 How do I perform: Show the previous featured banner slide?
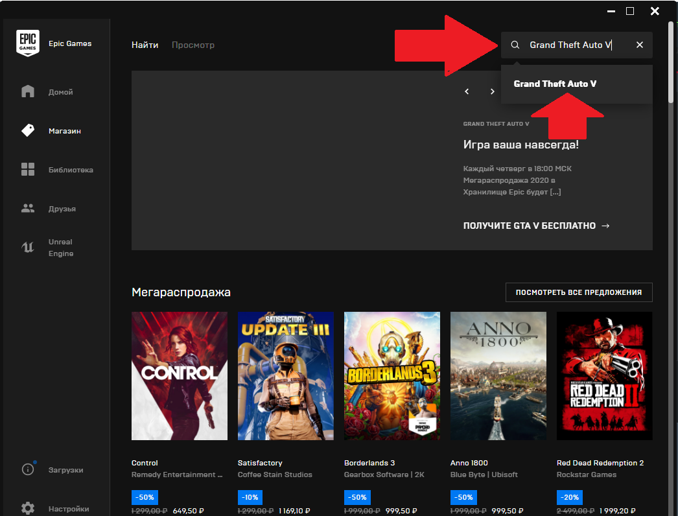point(467,91)
